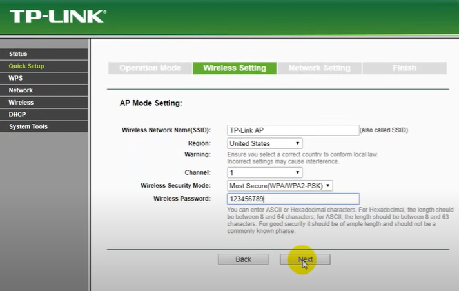459x291 pixels.
Task: Click the AP Mode Setting heading
Action: click(x=151, y=103)
